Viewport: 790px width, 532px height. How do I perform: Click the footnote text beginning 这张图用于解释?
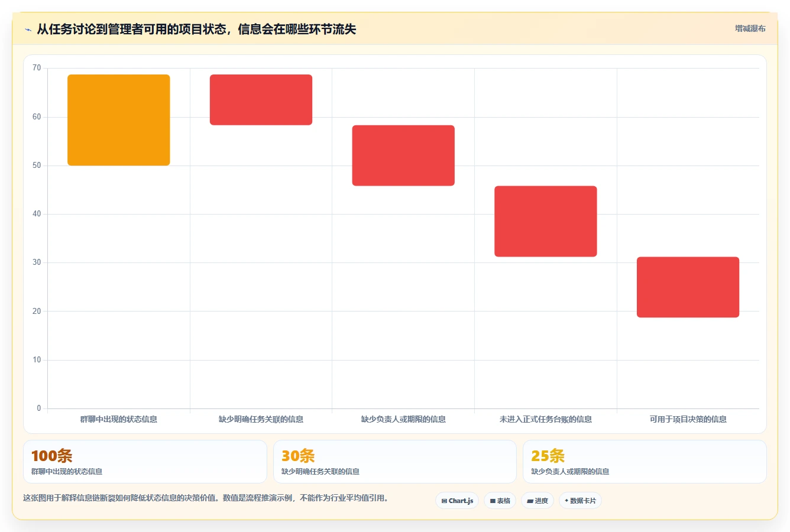[x=207, y=498]
